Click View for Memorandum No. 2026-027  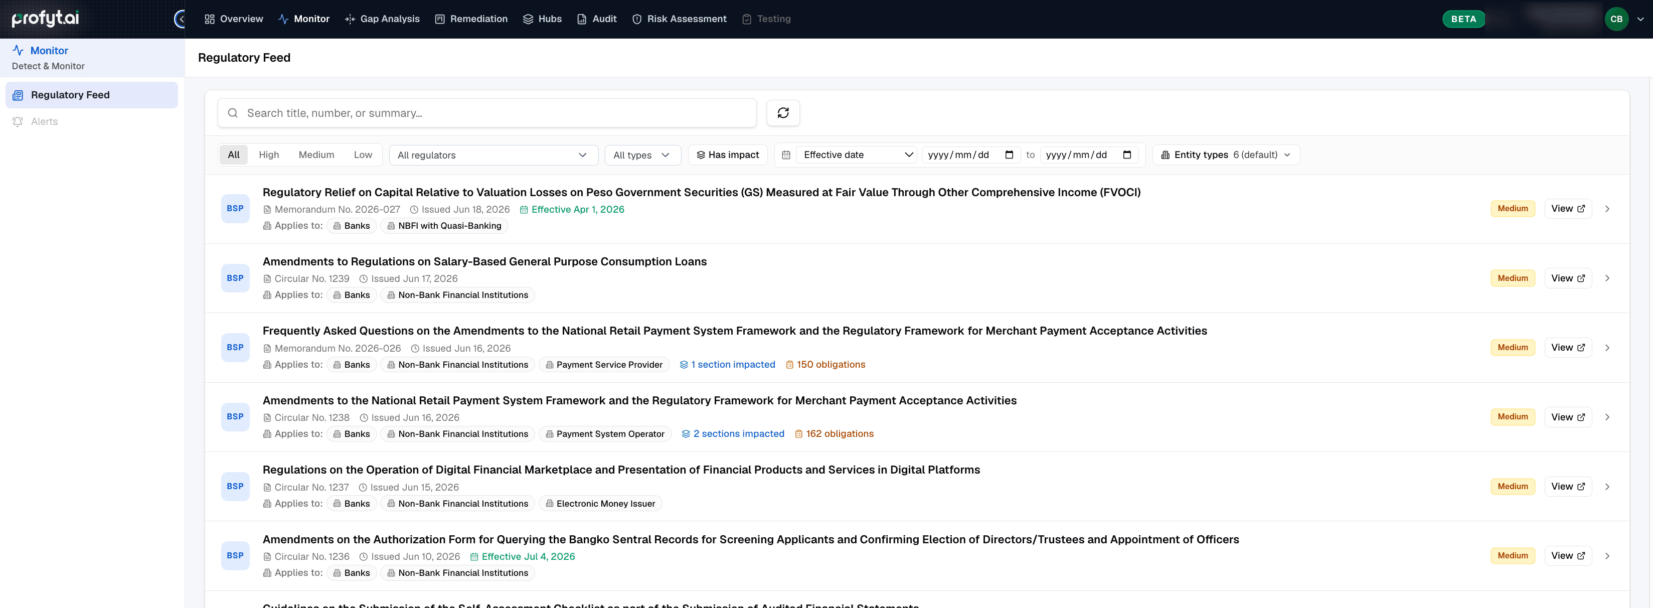[x=1568, y=209]
